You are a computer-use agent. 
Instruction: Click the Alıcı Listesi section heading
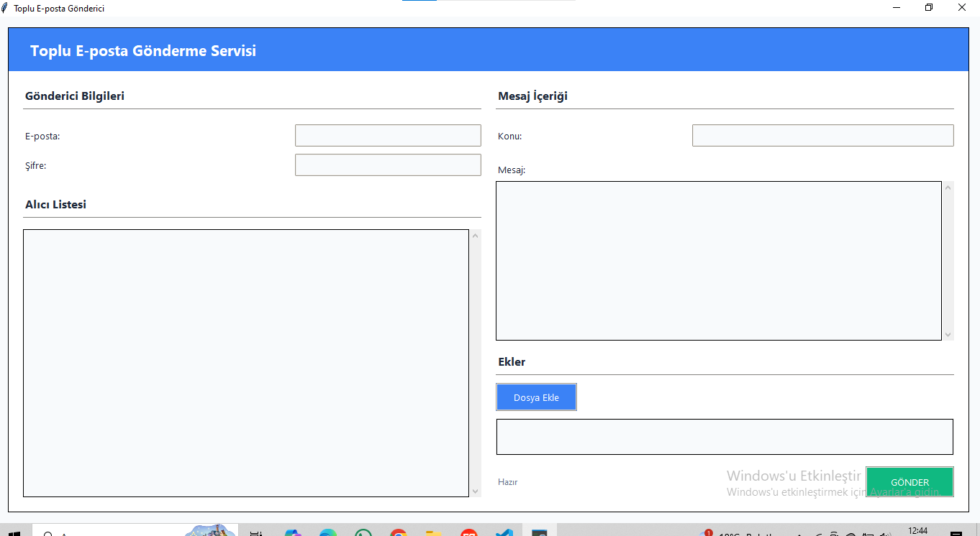click(x=55, y=204)
